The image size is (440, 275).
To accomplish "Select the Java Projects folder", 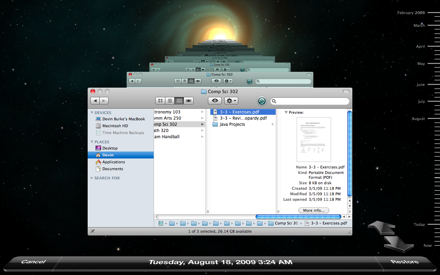I will 243,124.
